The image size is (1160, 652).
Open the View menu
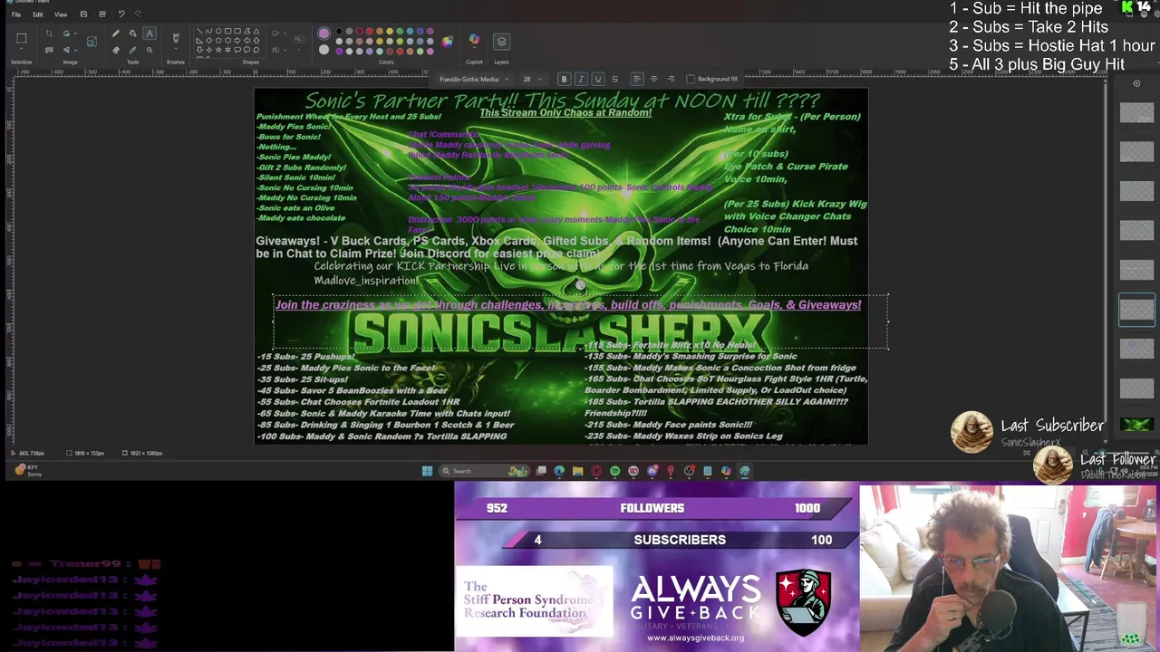61,14
